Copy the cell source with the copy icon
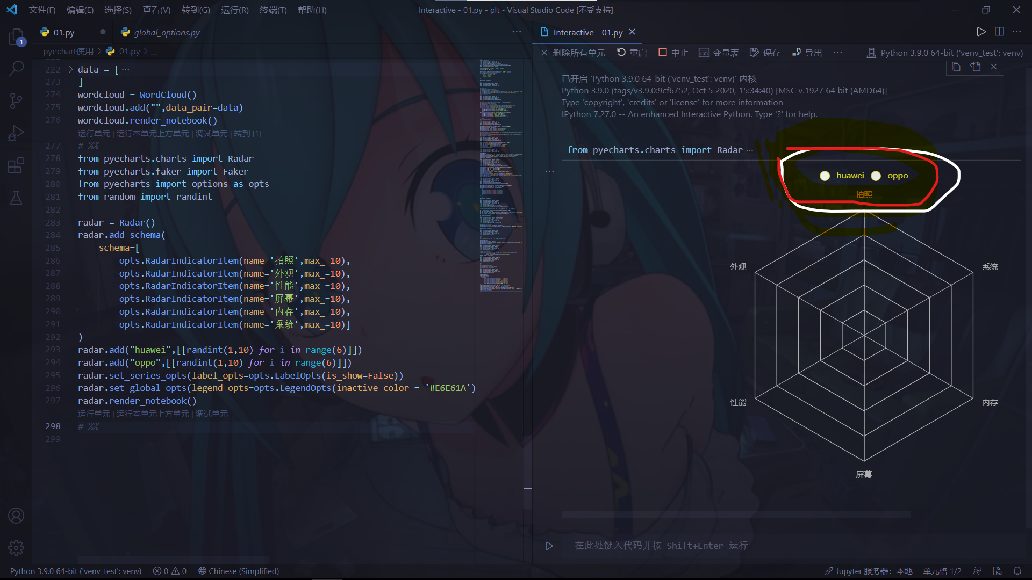The image size is (1032, 580). [956, 67]
